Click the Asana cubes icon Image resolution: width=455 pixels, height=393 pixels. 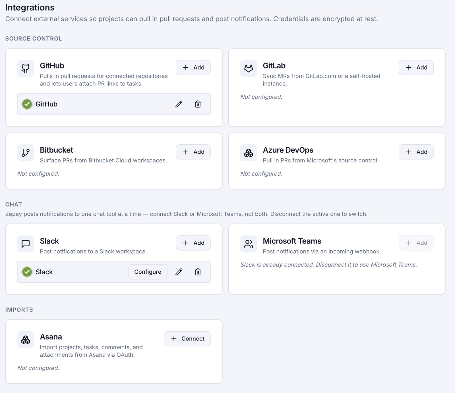26,340
